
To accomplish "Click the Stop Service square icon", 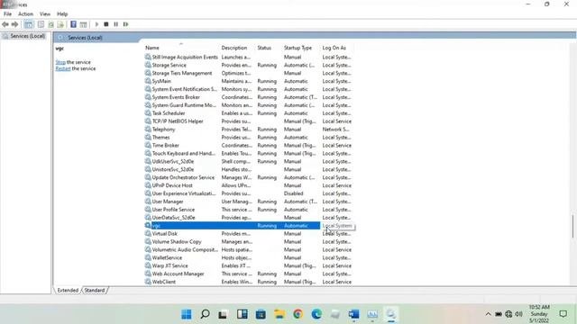I will pyautogui.click(x=106, y=24).
